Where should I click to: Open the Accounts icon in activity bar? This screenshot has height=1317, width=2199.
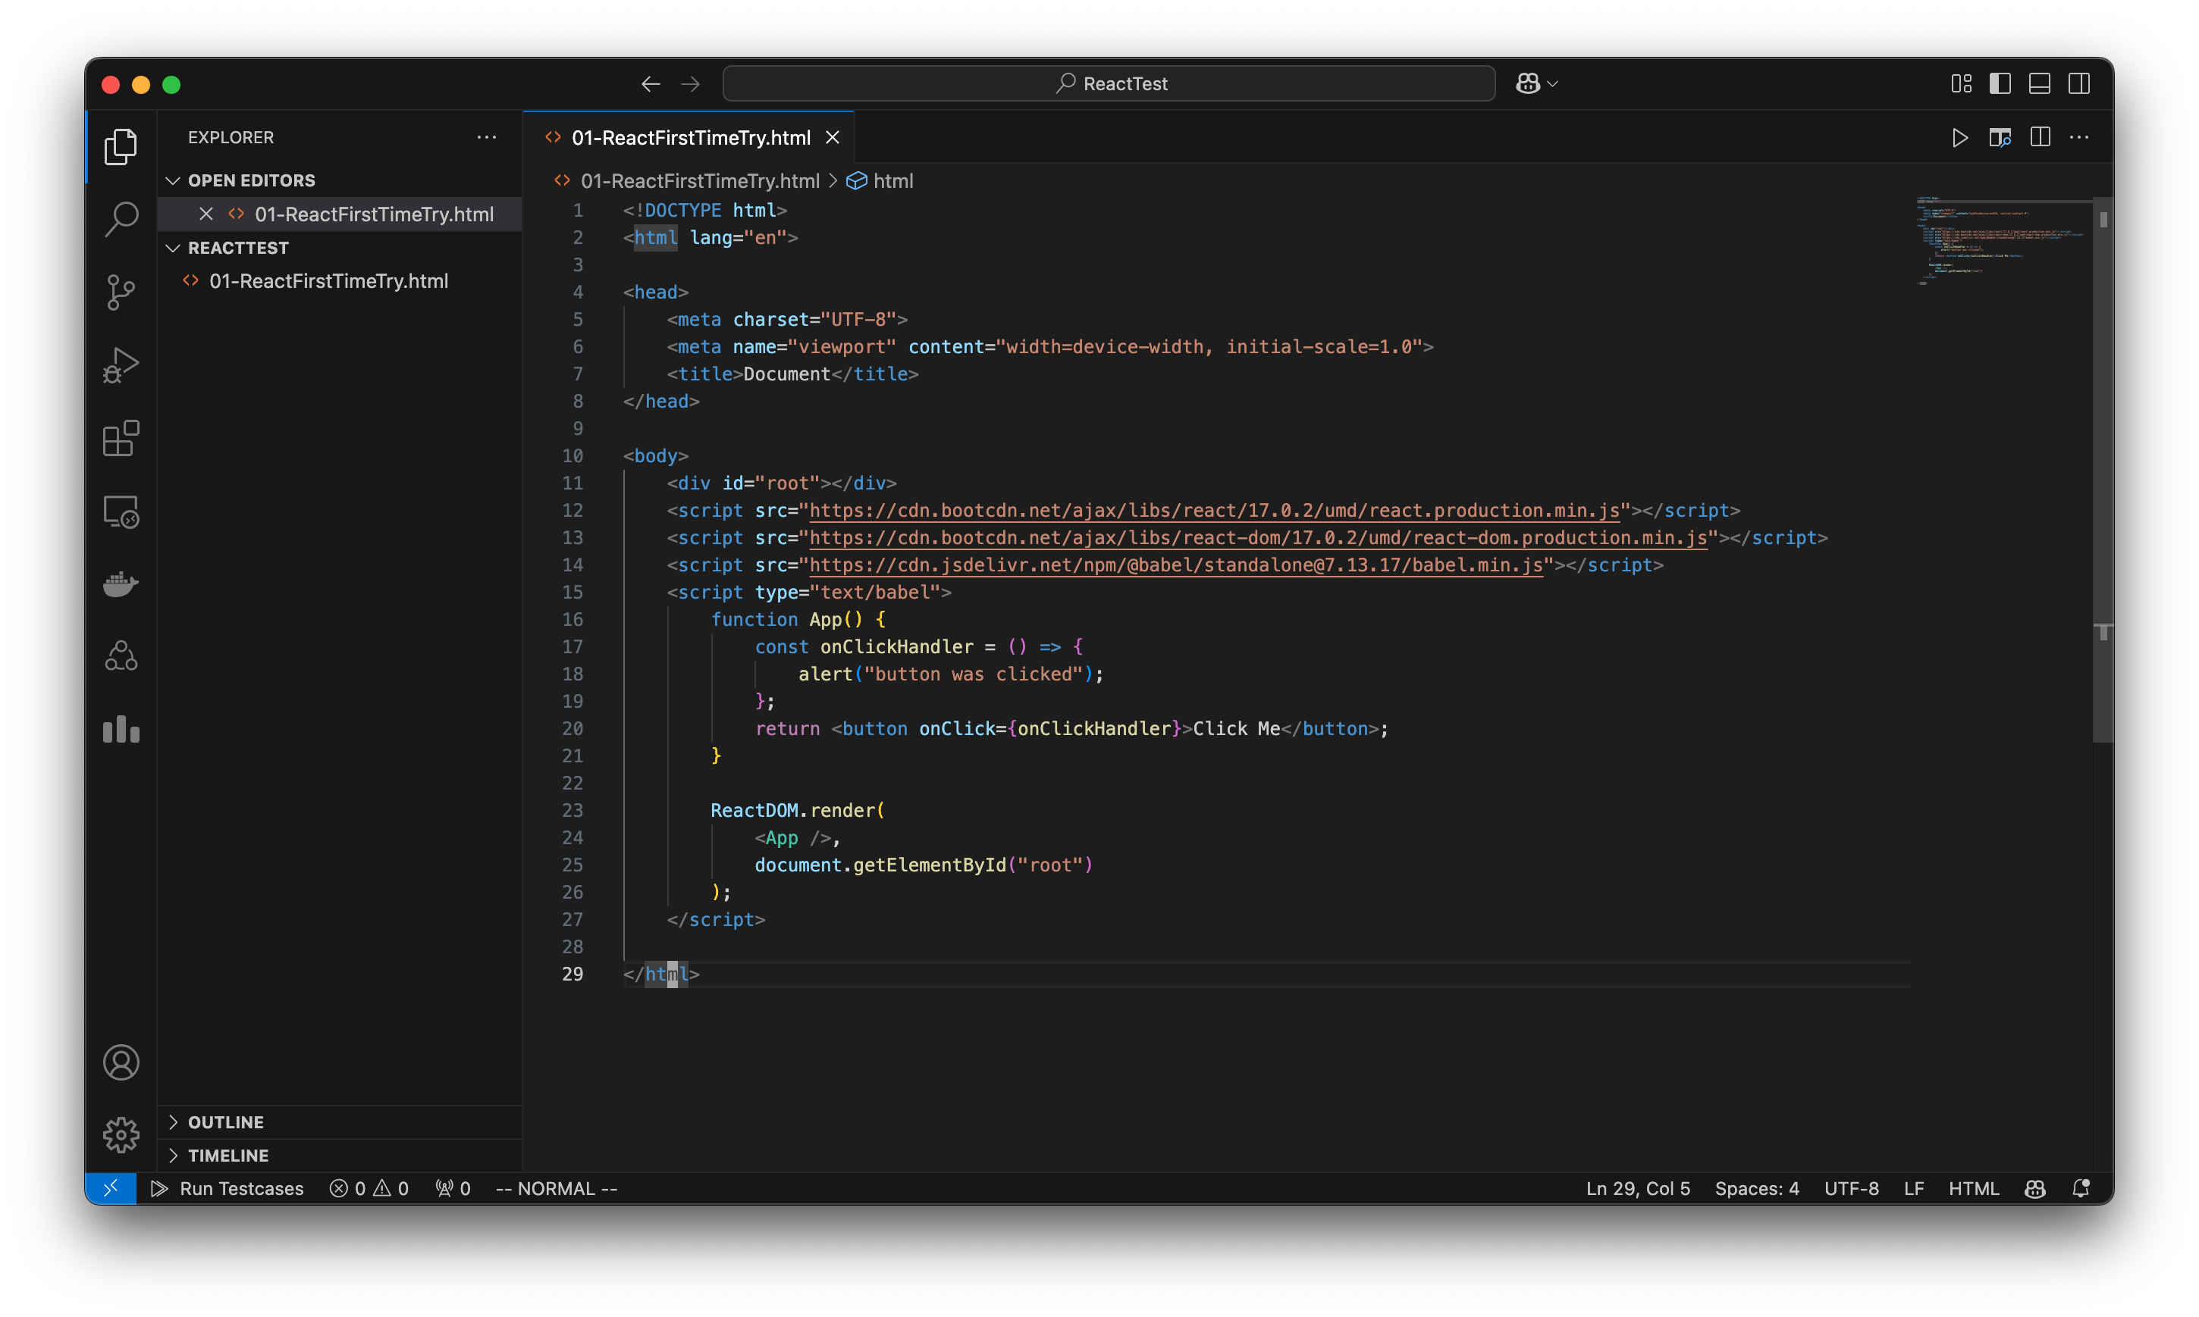tap(121, 1062)
